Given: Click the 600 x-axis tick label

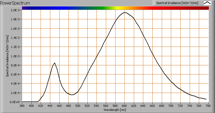Looking at the screenshot, I should 124,106.
